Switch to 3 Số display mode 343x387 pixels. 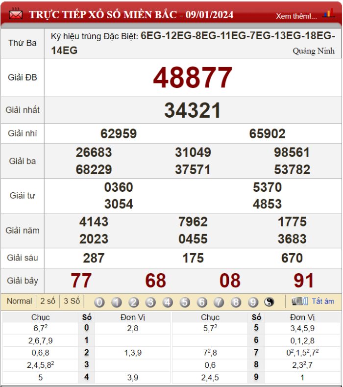pyautogui.click(x=72, y=301)
